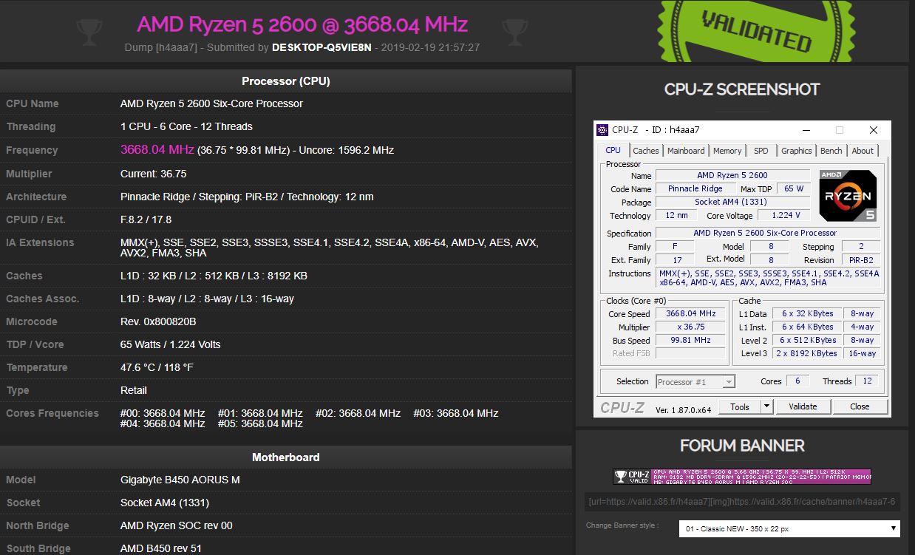The width and height of the screenshot is (915, 555).
Task: Click the AMD Ryzen 5 logo
Action: (x=848, y=196)
